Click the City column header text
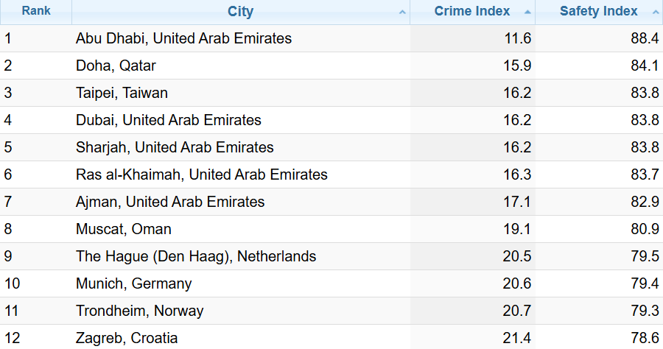The image size is (663, 349). [x=240, y=11]
